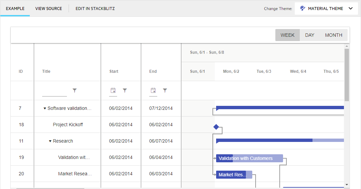
Task: Collapse the Research task group
Action: 50,141
